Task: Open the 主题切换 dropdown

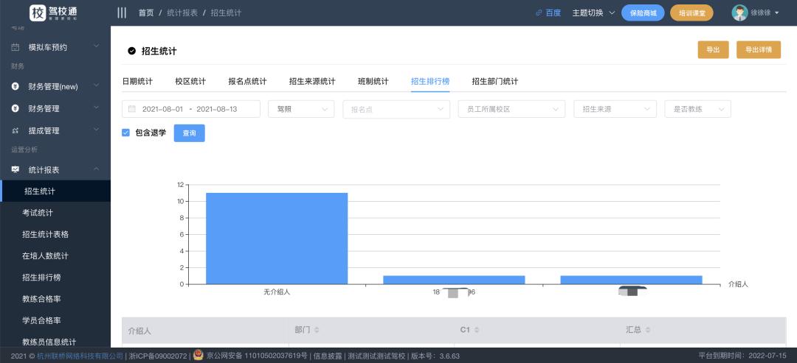Action: point(593,13)
